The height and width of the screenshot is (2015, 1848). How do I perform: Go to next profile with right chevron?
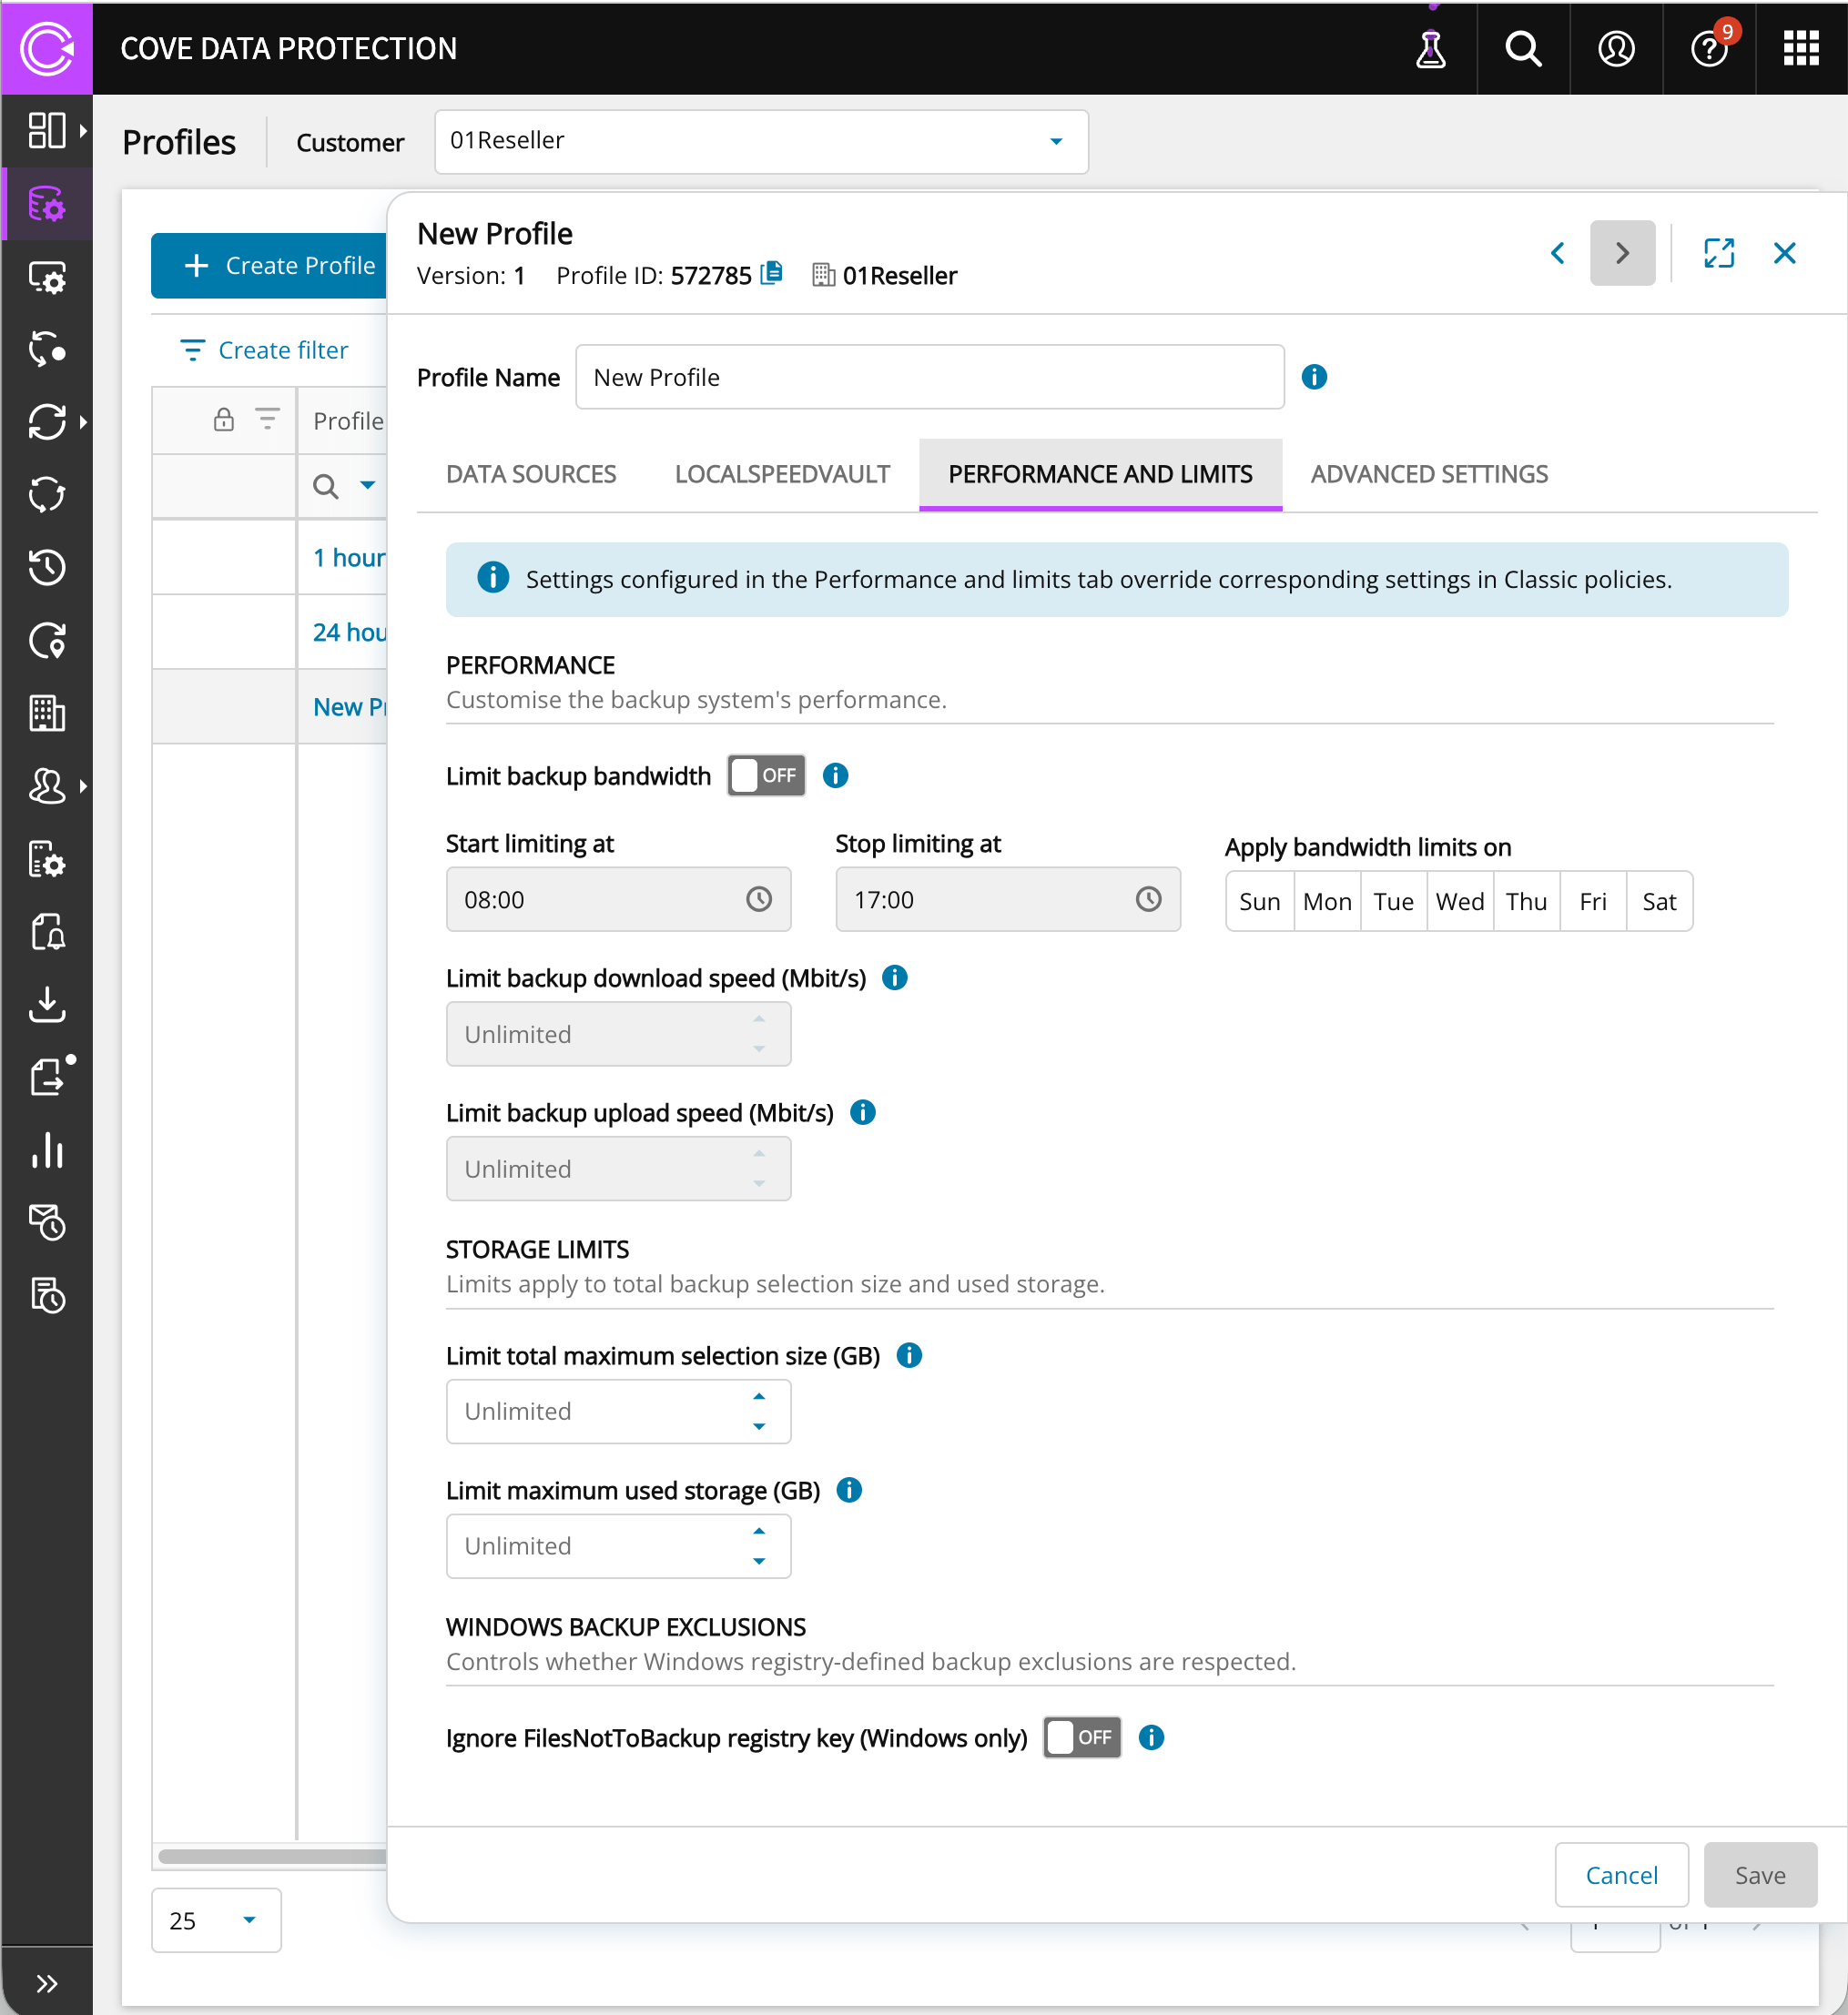(x=1622, y=253)
